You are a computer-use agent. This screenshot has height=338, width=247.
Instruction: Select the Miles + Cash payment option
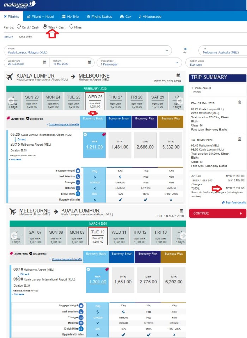click(45, 26)
